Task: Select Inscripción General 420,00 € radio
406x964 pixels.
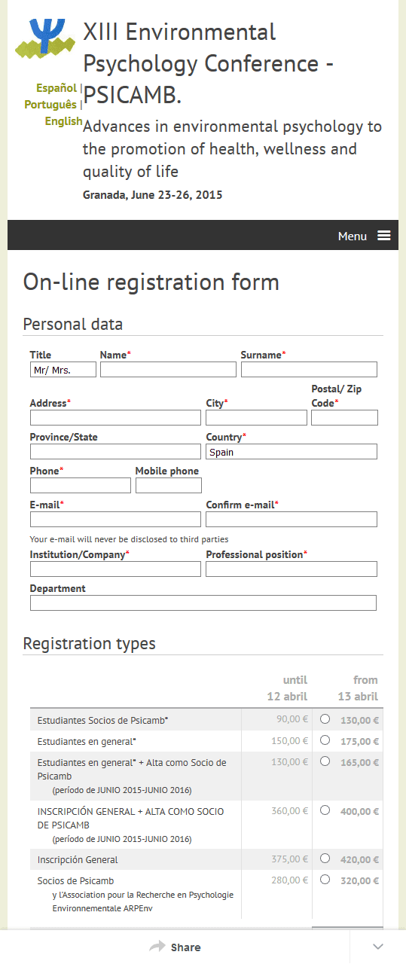Action: tap(325, 858)
